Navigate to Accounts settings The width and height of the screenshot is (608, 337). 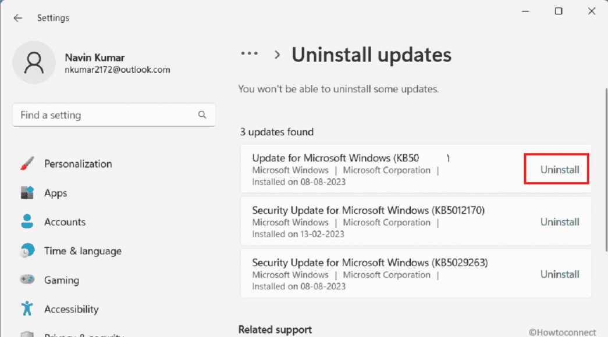coord(65,221)
